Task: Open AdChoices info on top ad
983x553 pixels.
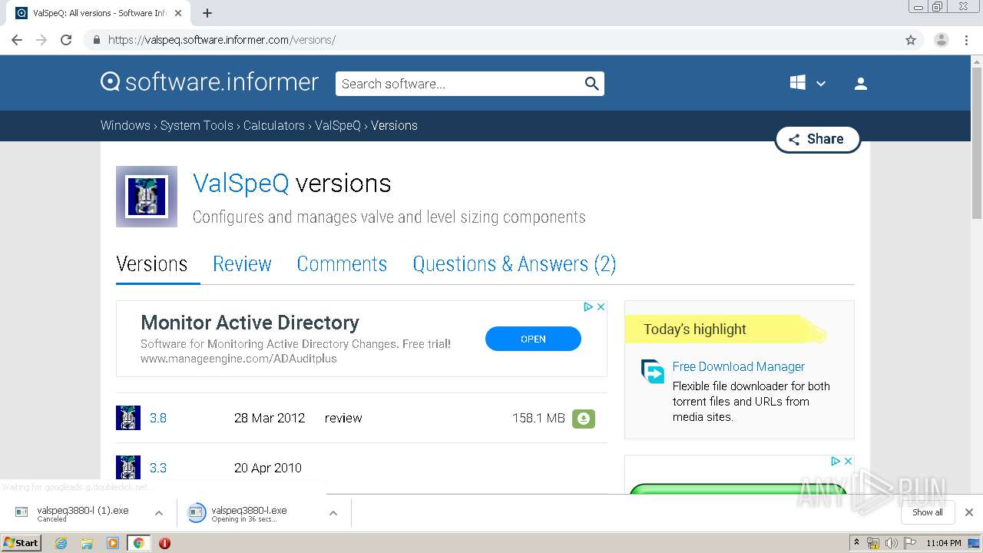Action: click(x=588, y=306)
